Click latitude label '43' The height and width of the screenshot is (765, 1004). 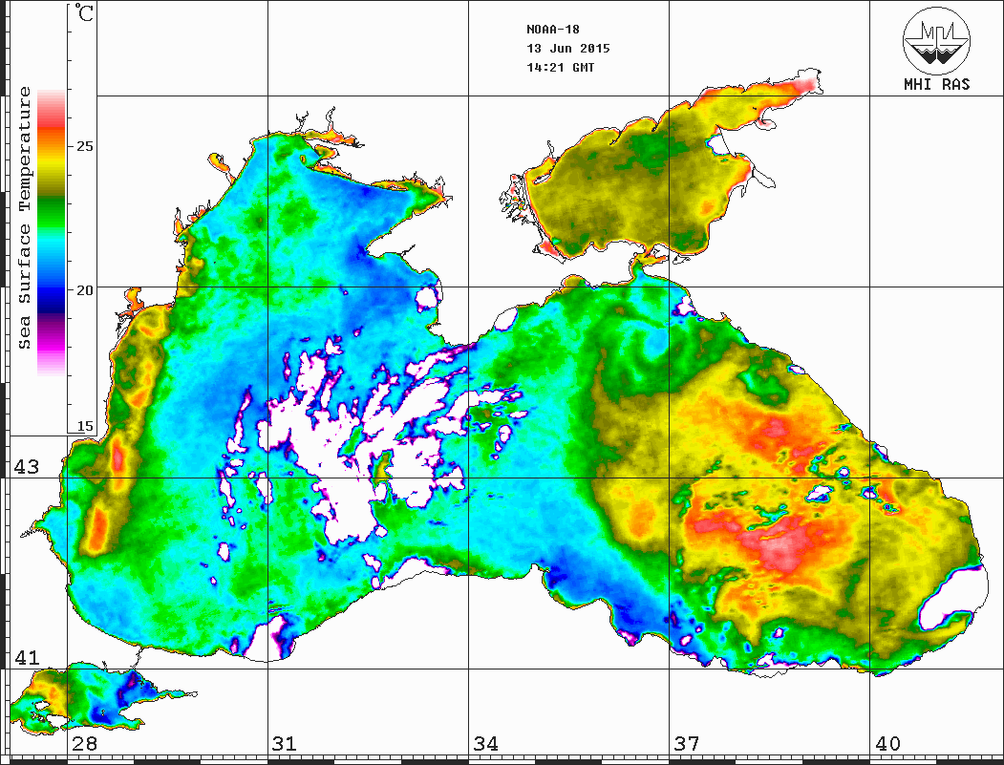26,467
